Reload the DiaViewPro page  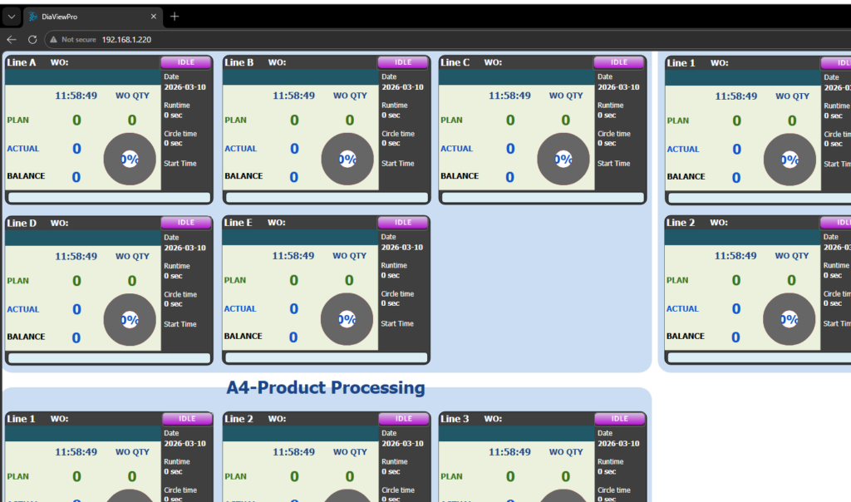(32, 39)
